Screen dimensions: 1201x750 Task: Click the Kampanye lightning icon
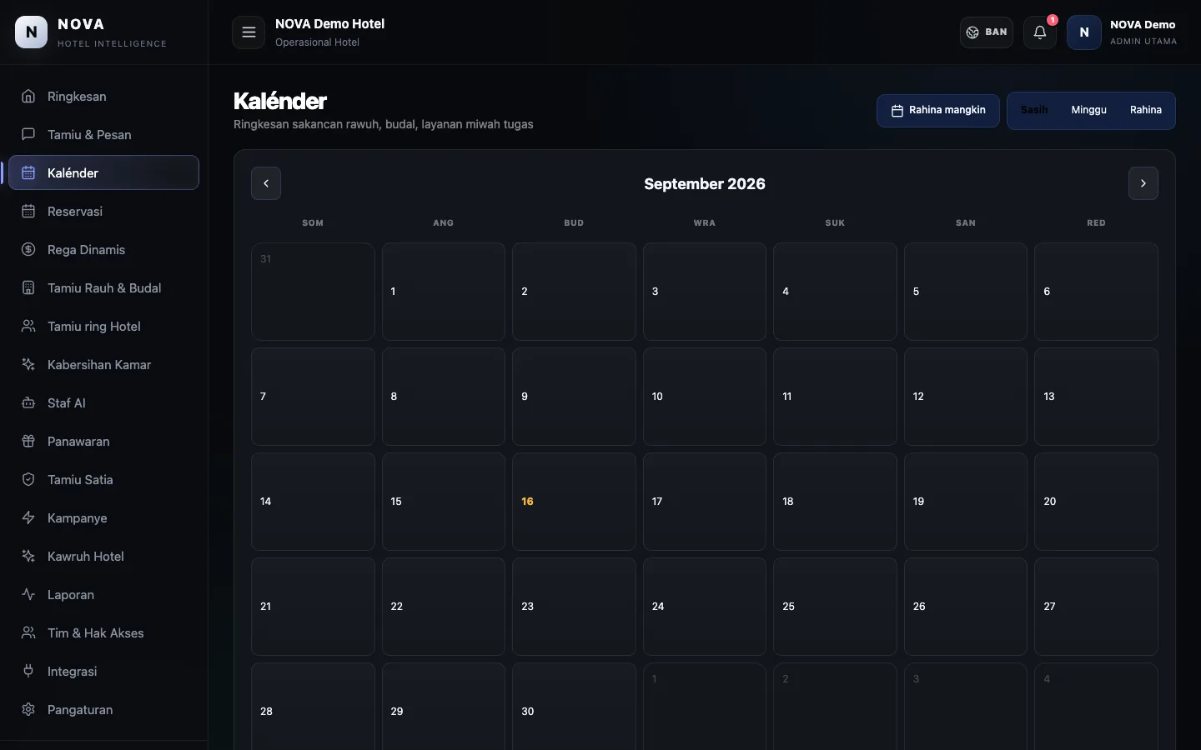point(28,517)
